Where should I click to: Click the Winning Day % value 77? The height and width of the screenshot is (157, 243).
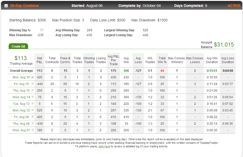[42, 30]
